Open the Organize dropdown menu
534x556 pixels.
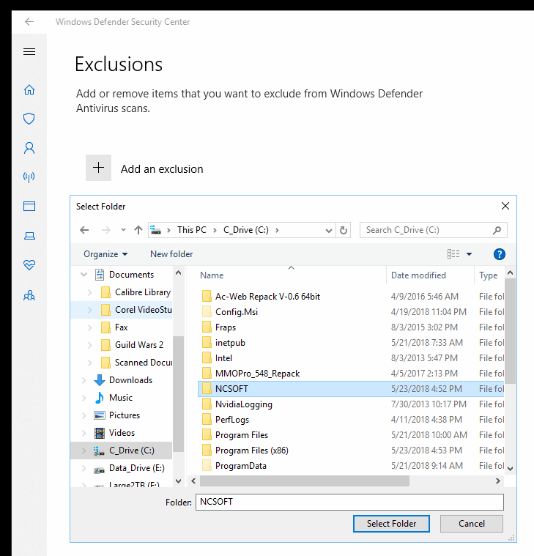(x=105, y=254)
